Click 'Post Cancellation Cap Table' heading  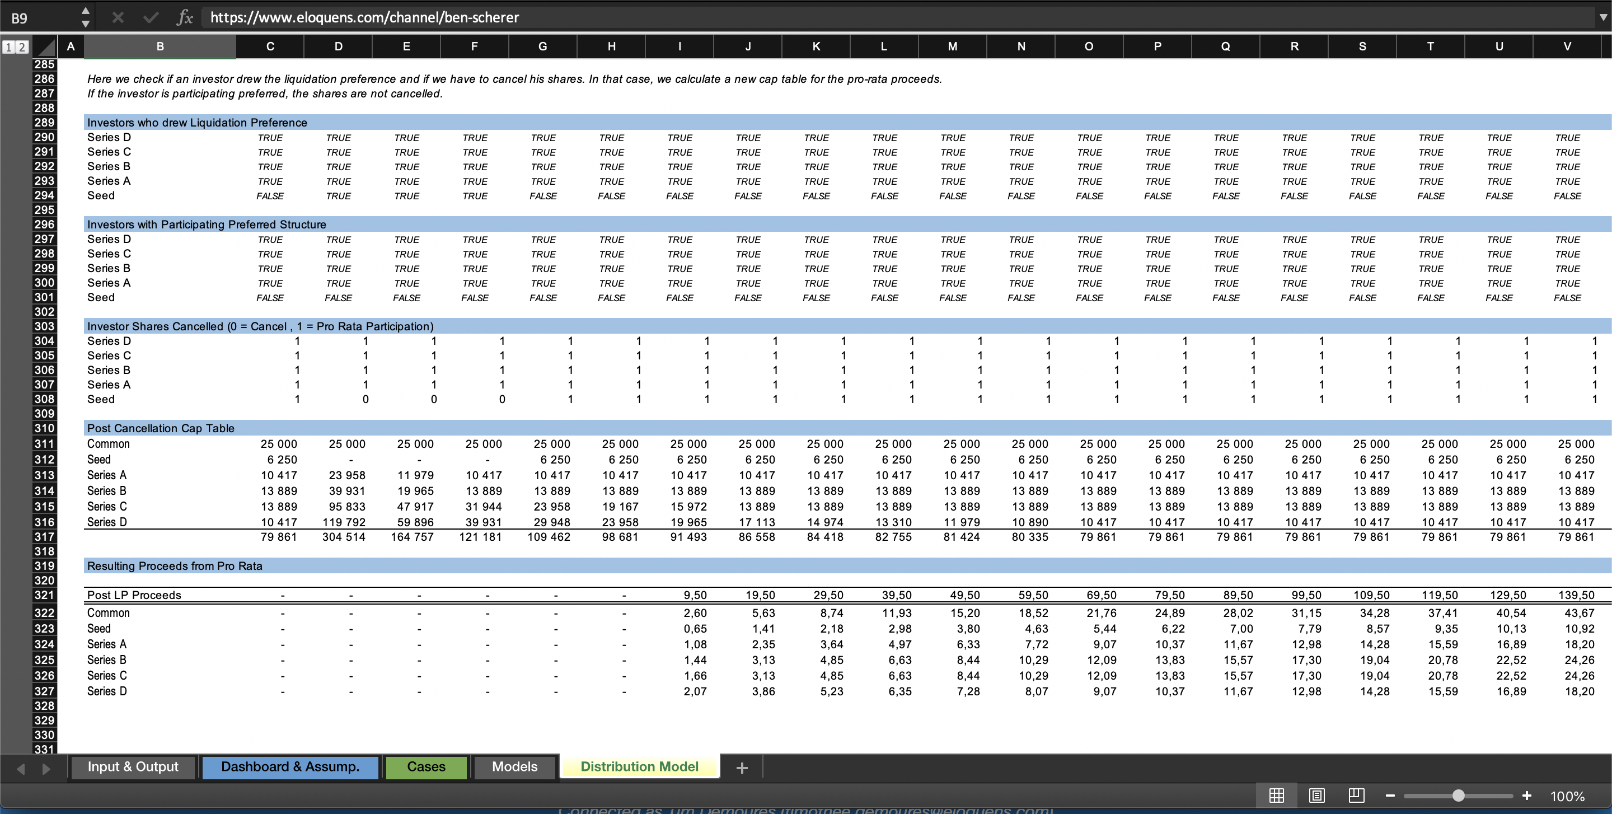[x=161, y=429]
